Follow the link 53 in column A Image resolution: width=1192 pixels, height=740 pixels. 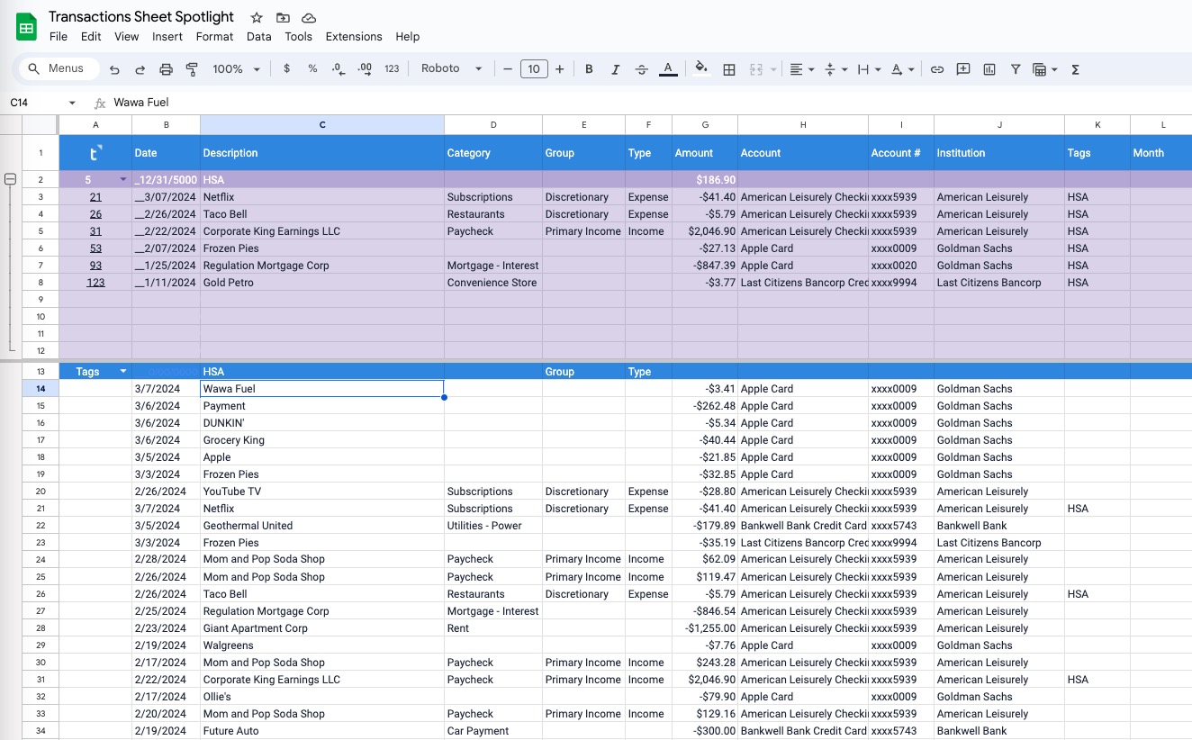pos(95,248)
